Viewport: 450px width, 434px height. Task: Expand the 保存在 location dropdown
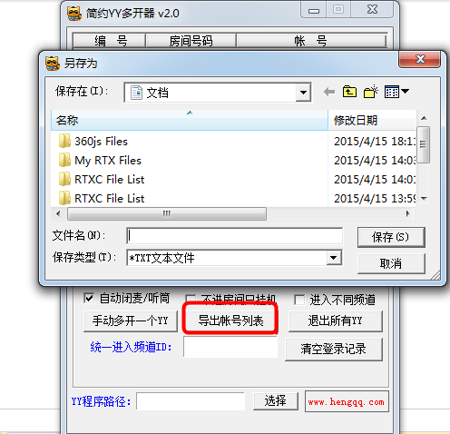[x=303, y=93]
